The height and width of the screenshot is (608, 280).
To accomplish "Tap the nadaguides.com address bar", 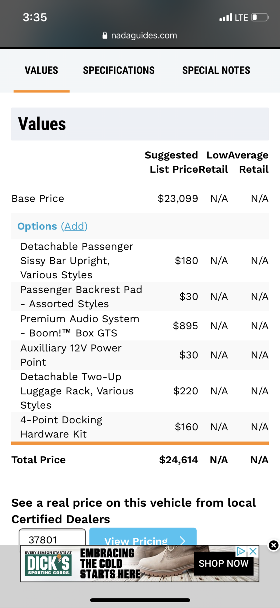I will pyautogui.click(x=144, y=35).
